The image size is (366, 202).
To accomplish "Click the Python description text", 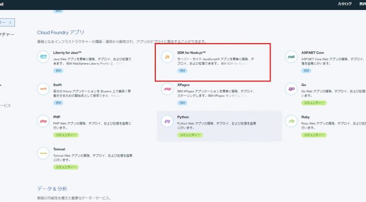I will click(x=217, y=126).
